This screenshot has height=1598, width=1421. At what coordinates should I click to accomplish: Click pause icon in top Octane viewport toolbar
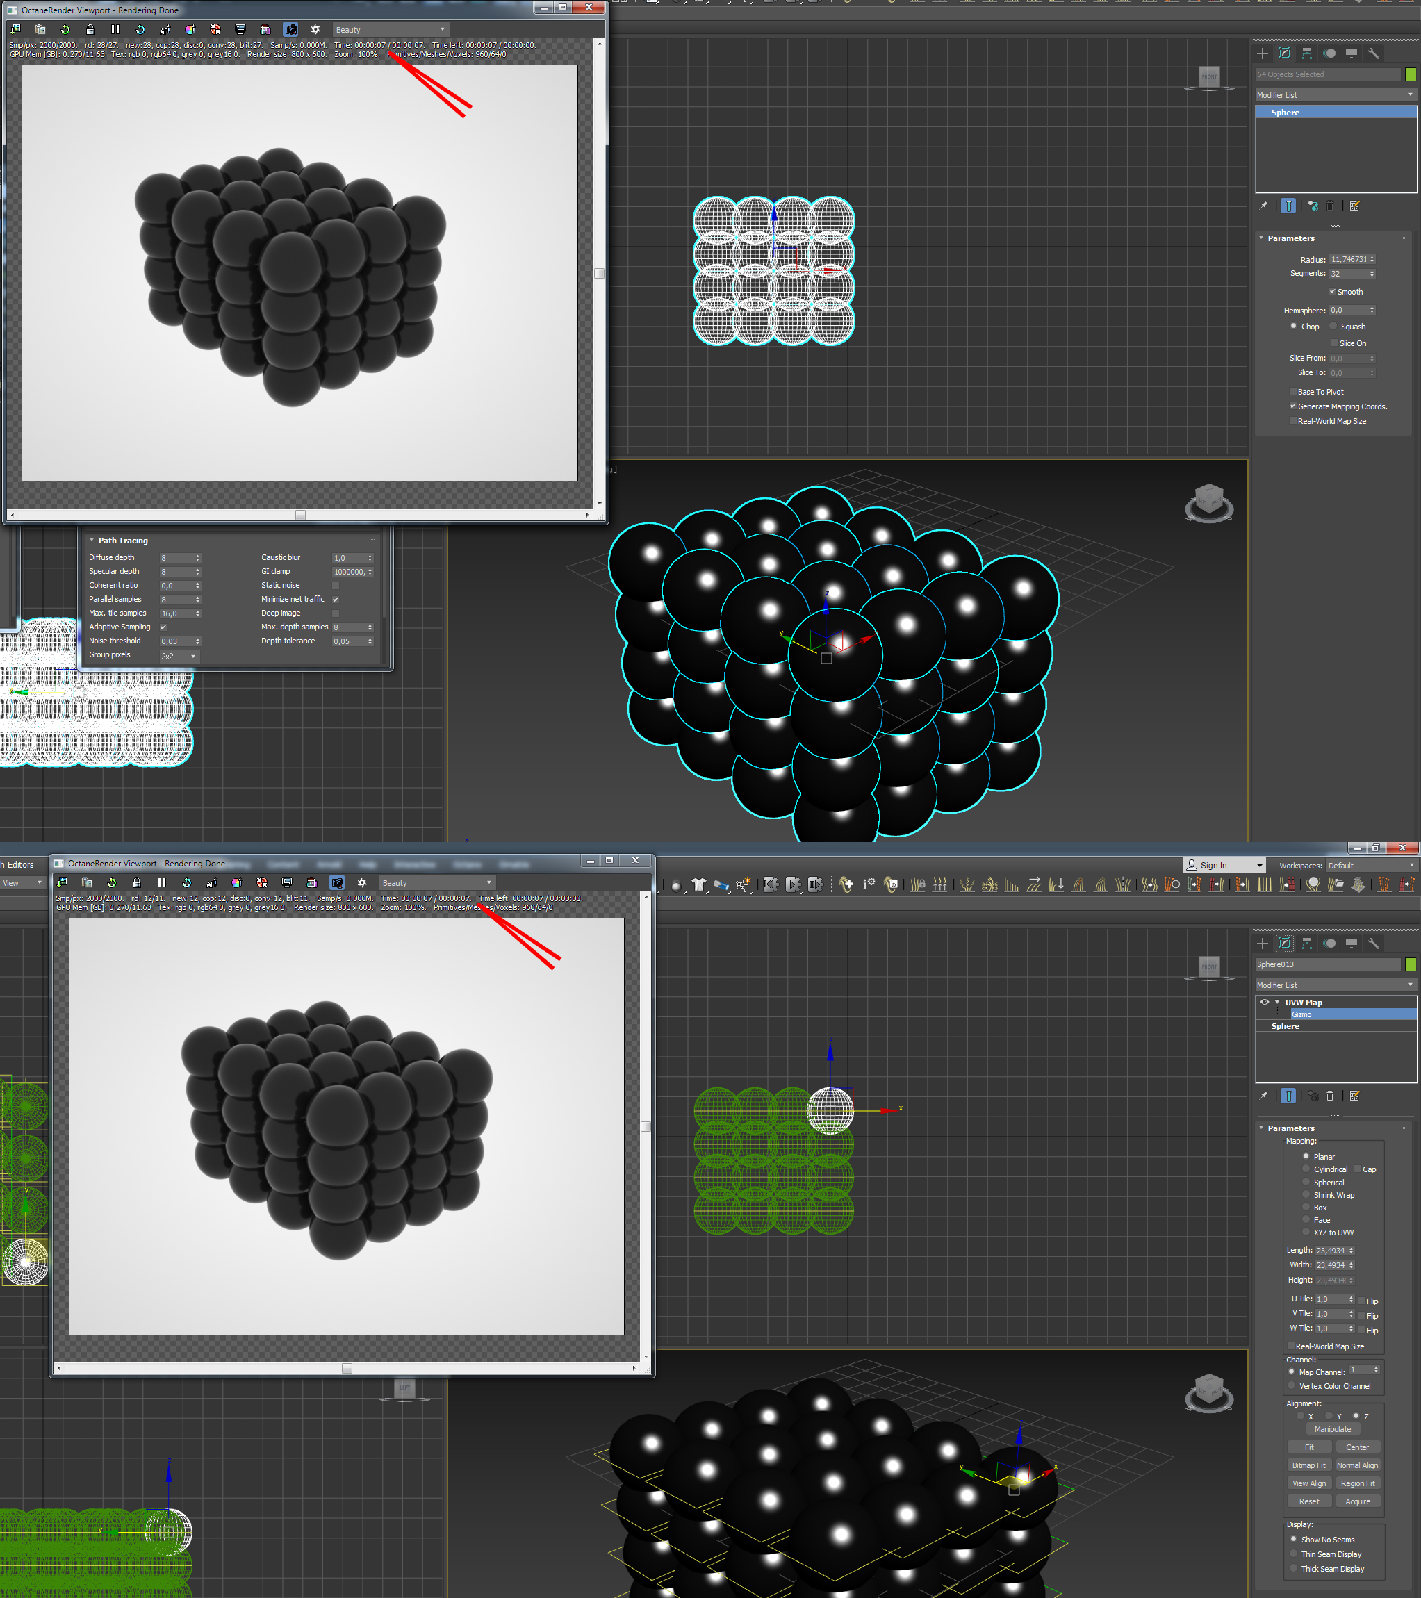[115, 30]
